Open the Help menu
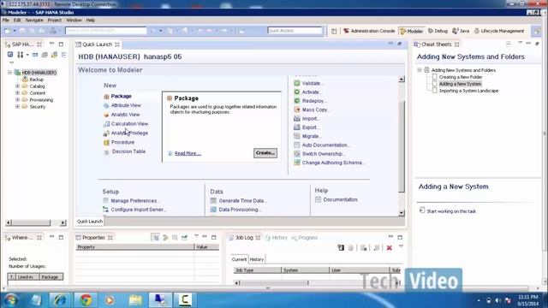548x308 pixels. (x=91, y=21)
